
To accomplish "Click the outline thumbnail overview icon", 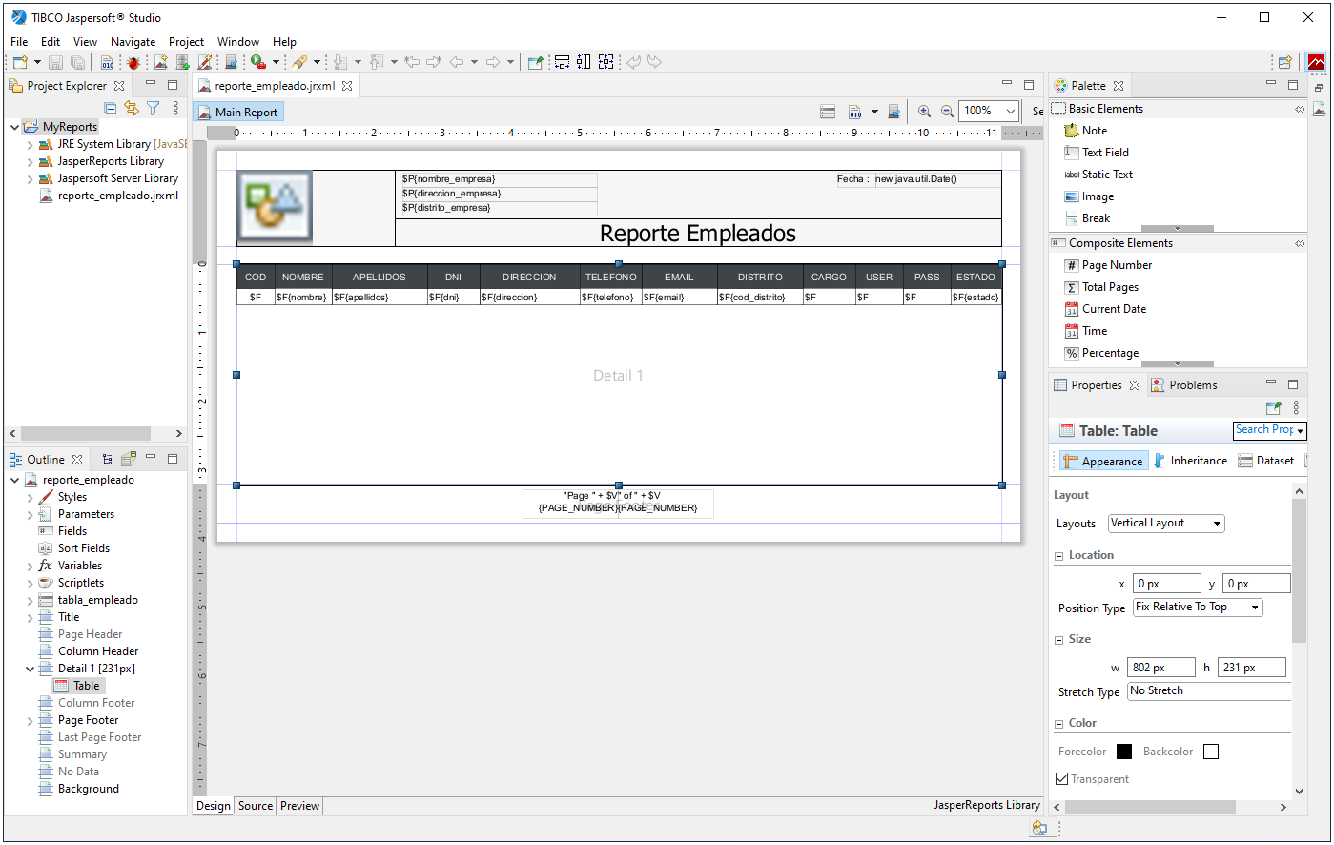I will click(x=129, y=459).
